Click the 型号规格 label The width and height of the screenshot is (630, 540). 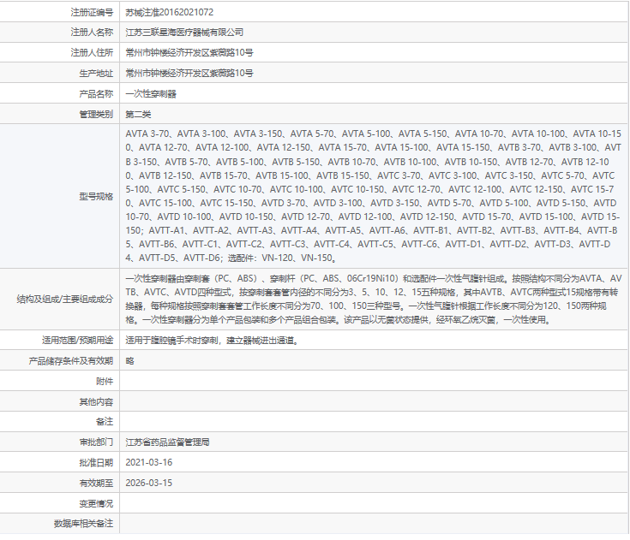click(x=96, y=196)
